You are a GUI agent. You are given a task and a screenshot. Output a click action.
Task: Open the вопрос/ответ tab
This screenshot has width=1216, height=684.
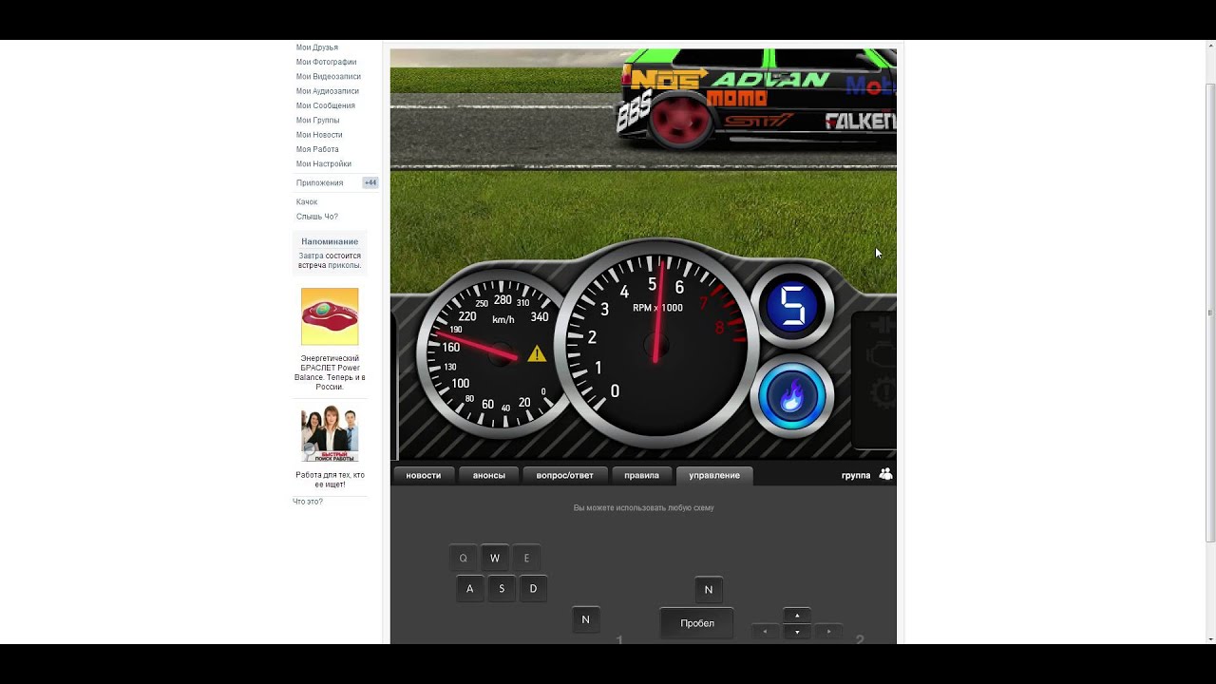(564, 475)
